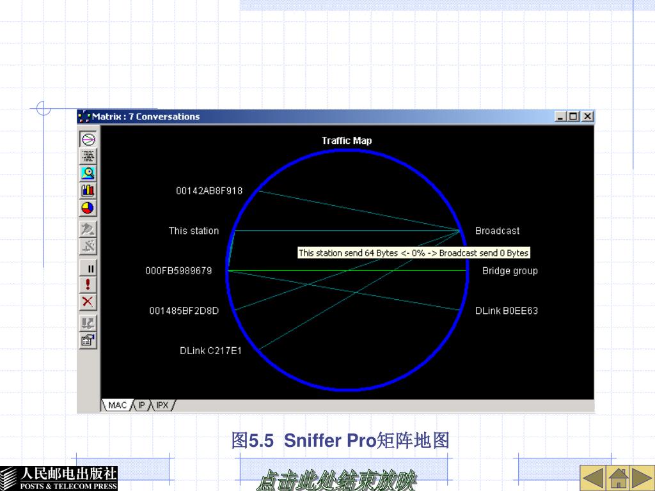Click the green end slideshow link
This screenshot has width=655, height=491.
(336, 480)
